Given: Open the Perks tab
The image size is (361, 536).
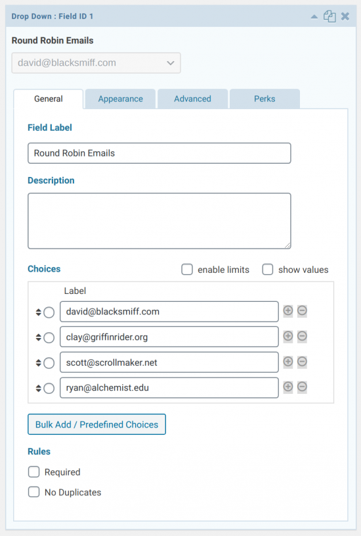Looking at the screenshot, I should pos(265,99).
